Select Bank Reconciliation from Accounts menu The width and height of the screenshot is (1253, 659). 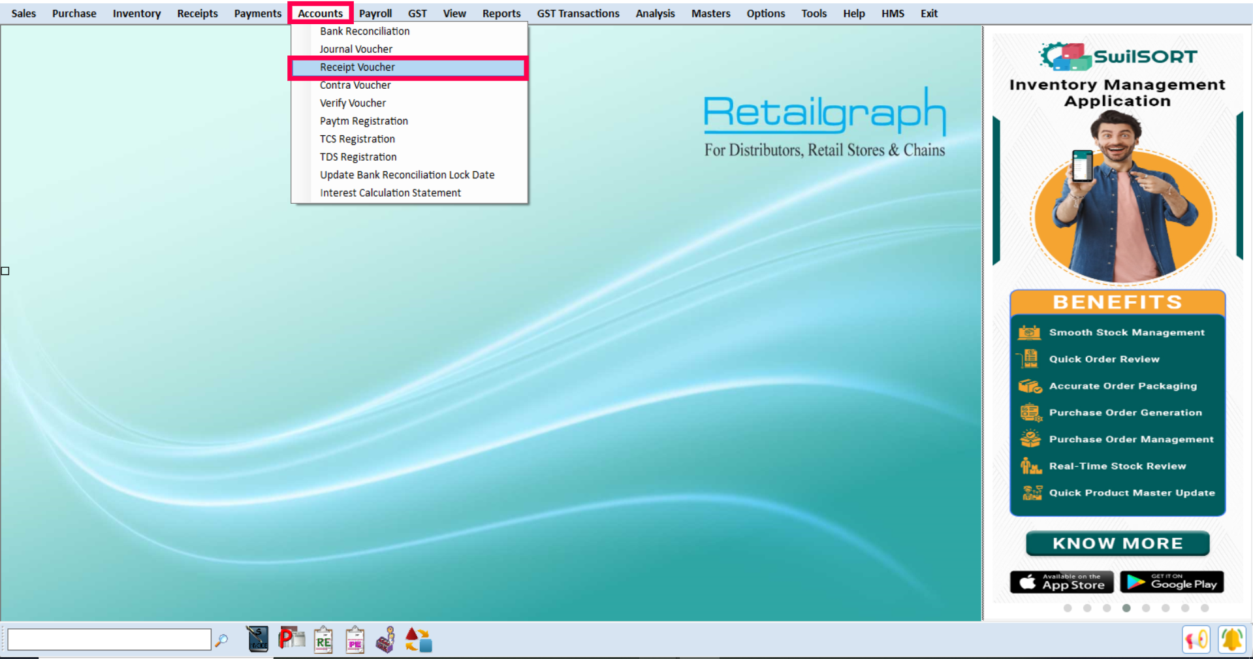pos(409,31)
